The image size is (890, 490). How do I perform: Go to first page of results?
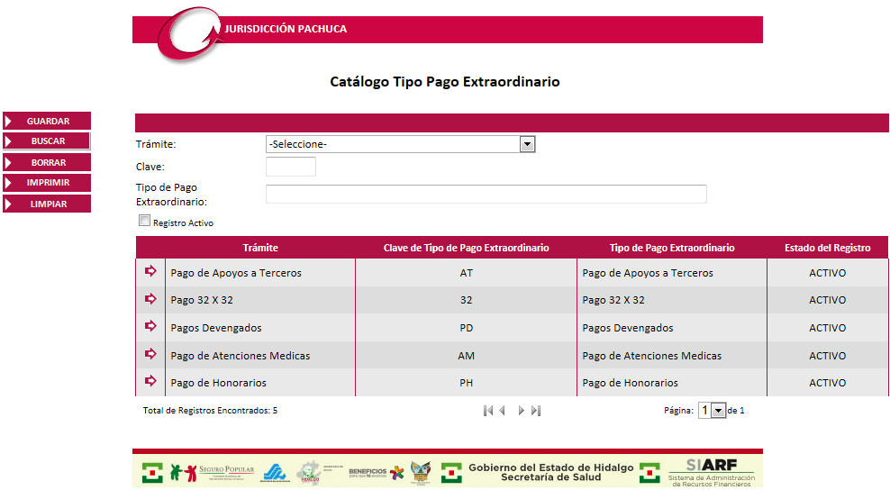coord(488,411)
